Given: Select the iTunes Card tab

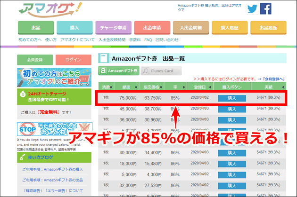Looking at the screenshot, I should point(161,71).
